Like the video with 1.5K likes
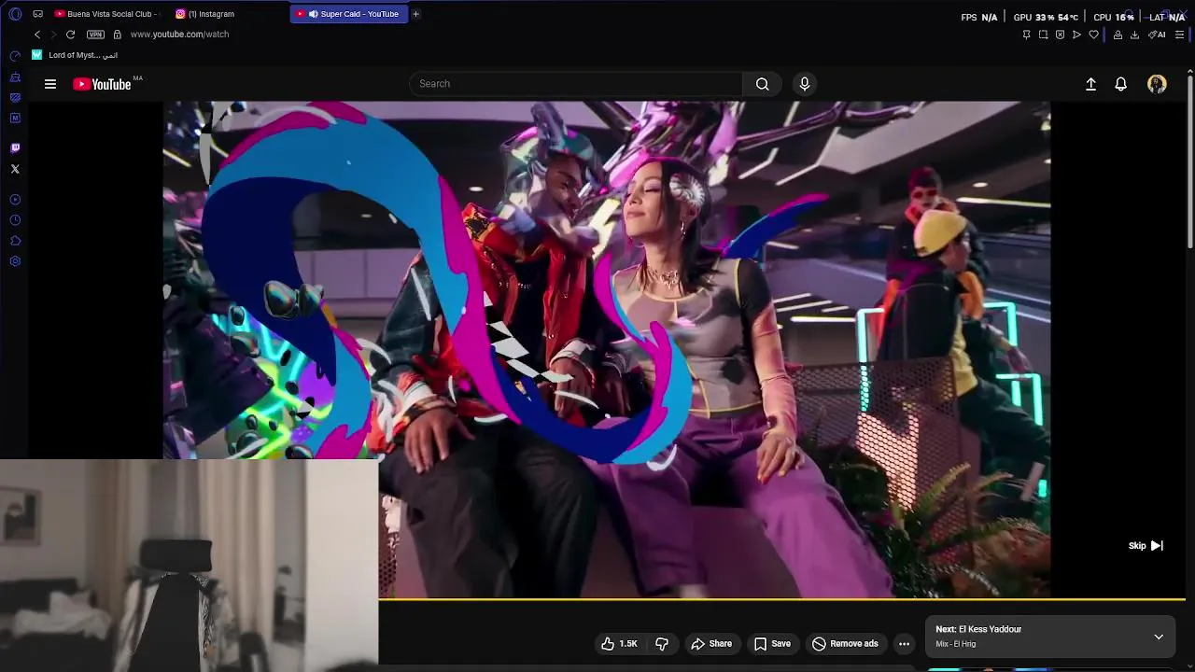The height and width of the screenshot is (672, 1195). click(x=619, y=644)
